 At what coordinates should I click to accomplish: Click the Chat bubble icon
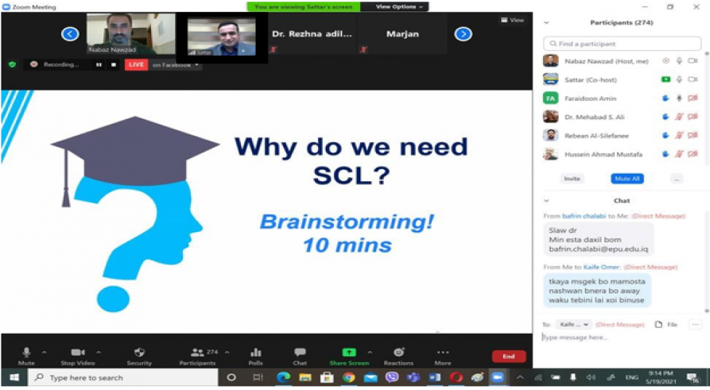pyautogui.click(x=300, y=352)
